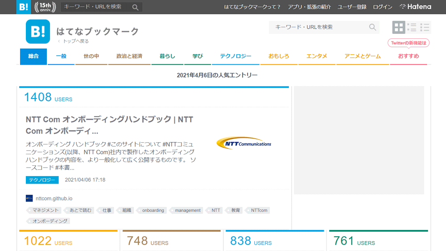
Task: Click the マネジメント tag
Action: pos(44,210)
